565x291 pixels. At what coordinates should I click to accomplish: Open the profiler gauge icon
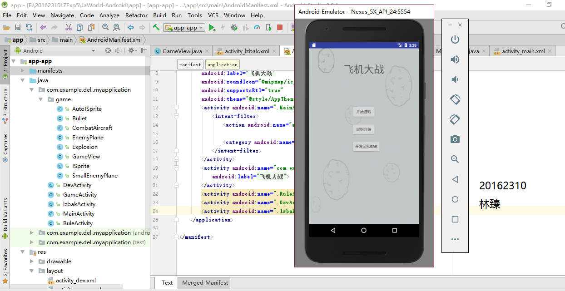(257, 27)
